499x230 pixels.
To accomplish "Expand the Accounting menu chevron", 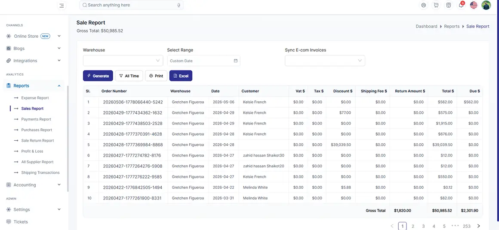I will click(59, 185).
